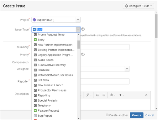Open the Configure Fields menu
Image resolution: width=158 pixels, height=120 pixels.
[x=138, y=6]
